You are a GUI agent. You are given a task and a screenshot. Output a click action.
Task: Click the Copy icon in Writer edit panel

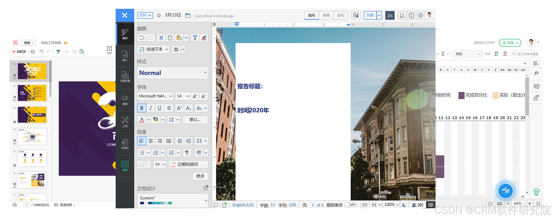[x=170, y=38]
